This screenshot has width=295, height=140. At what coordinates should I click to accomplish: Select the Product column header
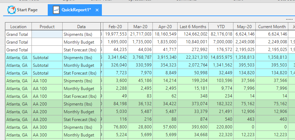47,27
